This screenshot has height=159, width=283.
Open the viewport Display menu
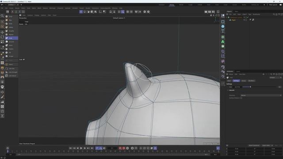coord(37,15)
